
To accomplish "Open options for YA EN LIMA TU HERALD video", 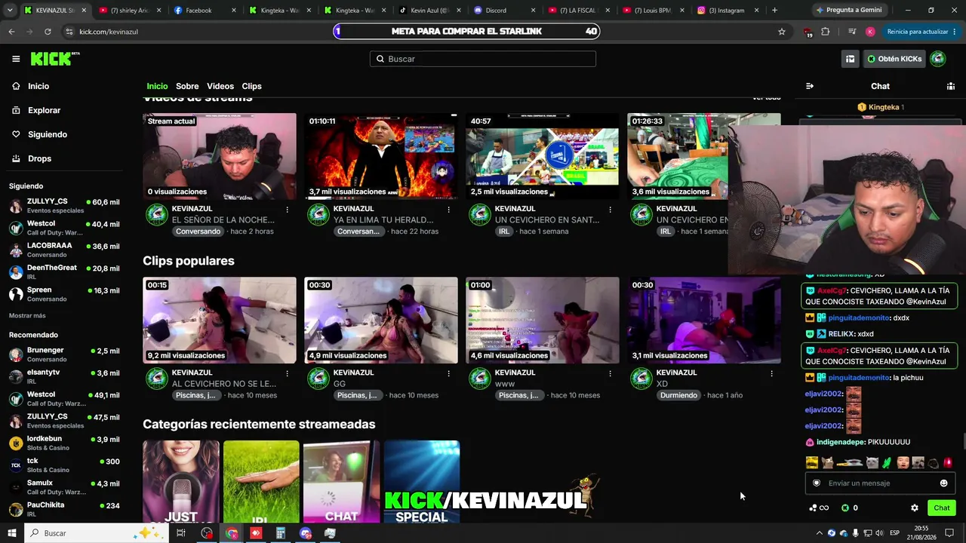I will [x=448, y=210].
